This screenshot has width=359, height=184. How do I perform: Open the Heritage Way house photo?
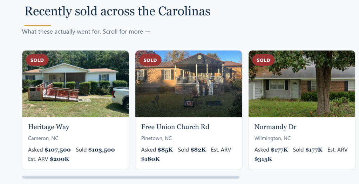click(76, 84)
